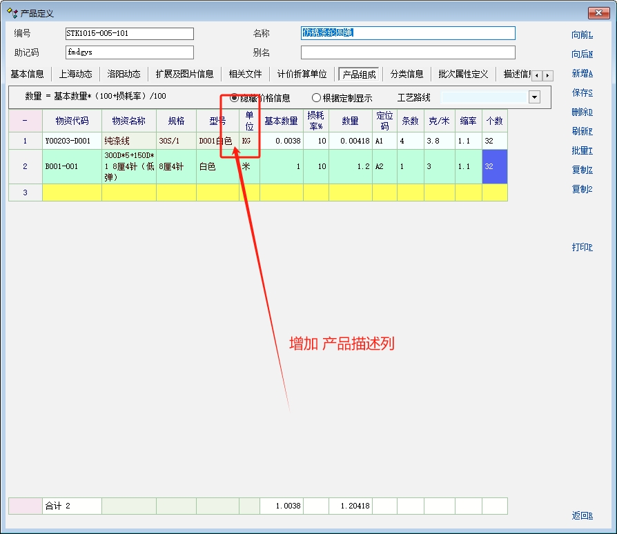Select the 物资代码 cell in empty row 3
Viewport: 617px width, 534px height.
[72, 192]
